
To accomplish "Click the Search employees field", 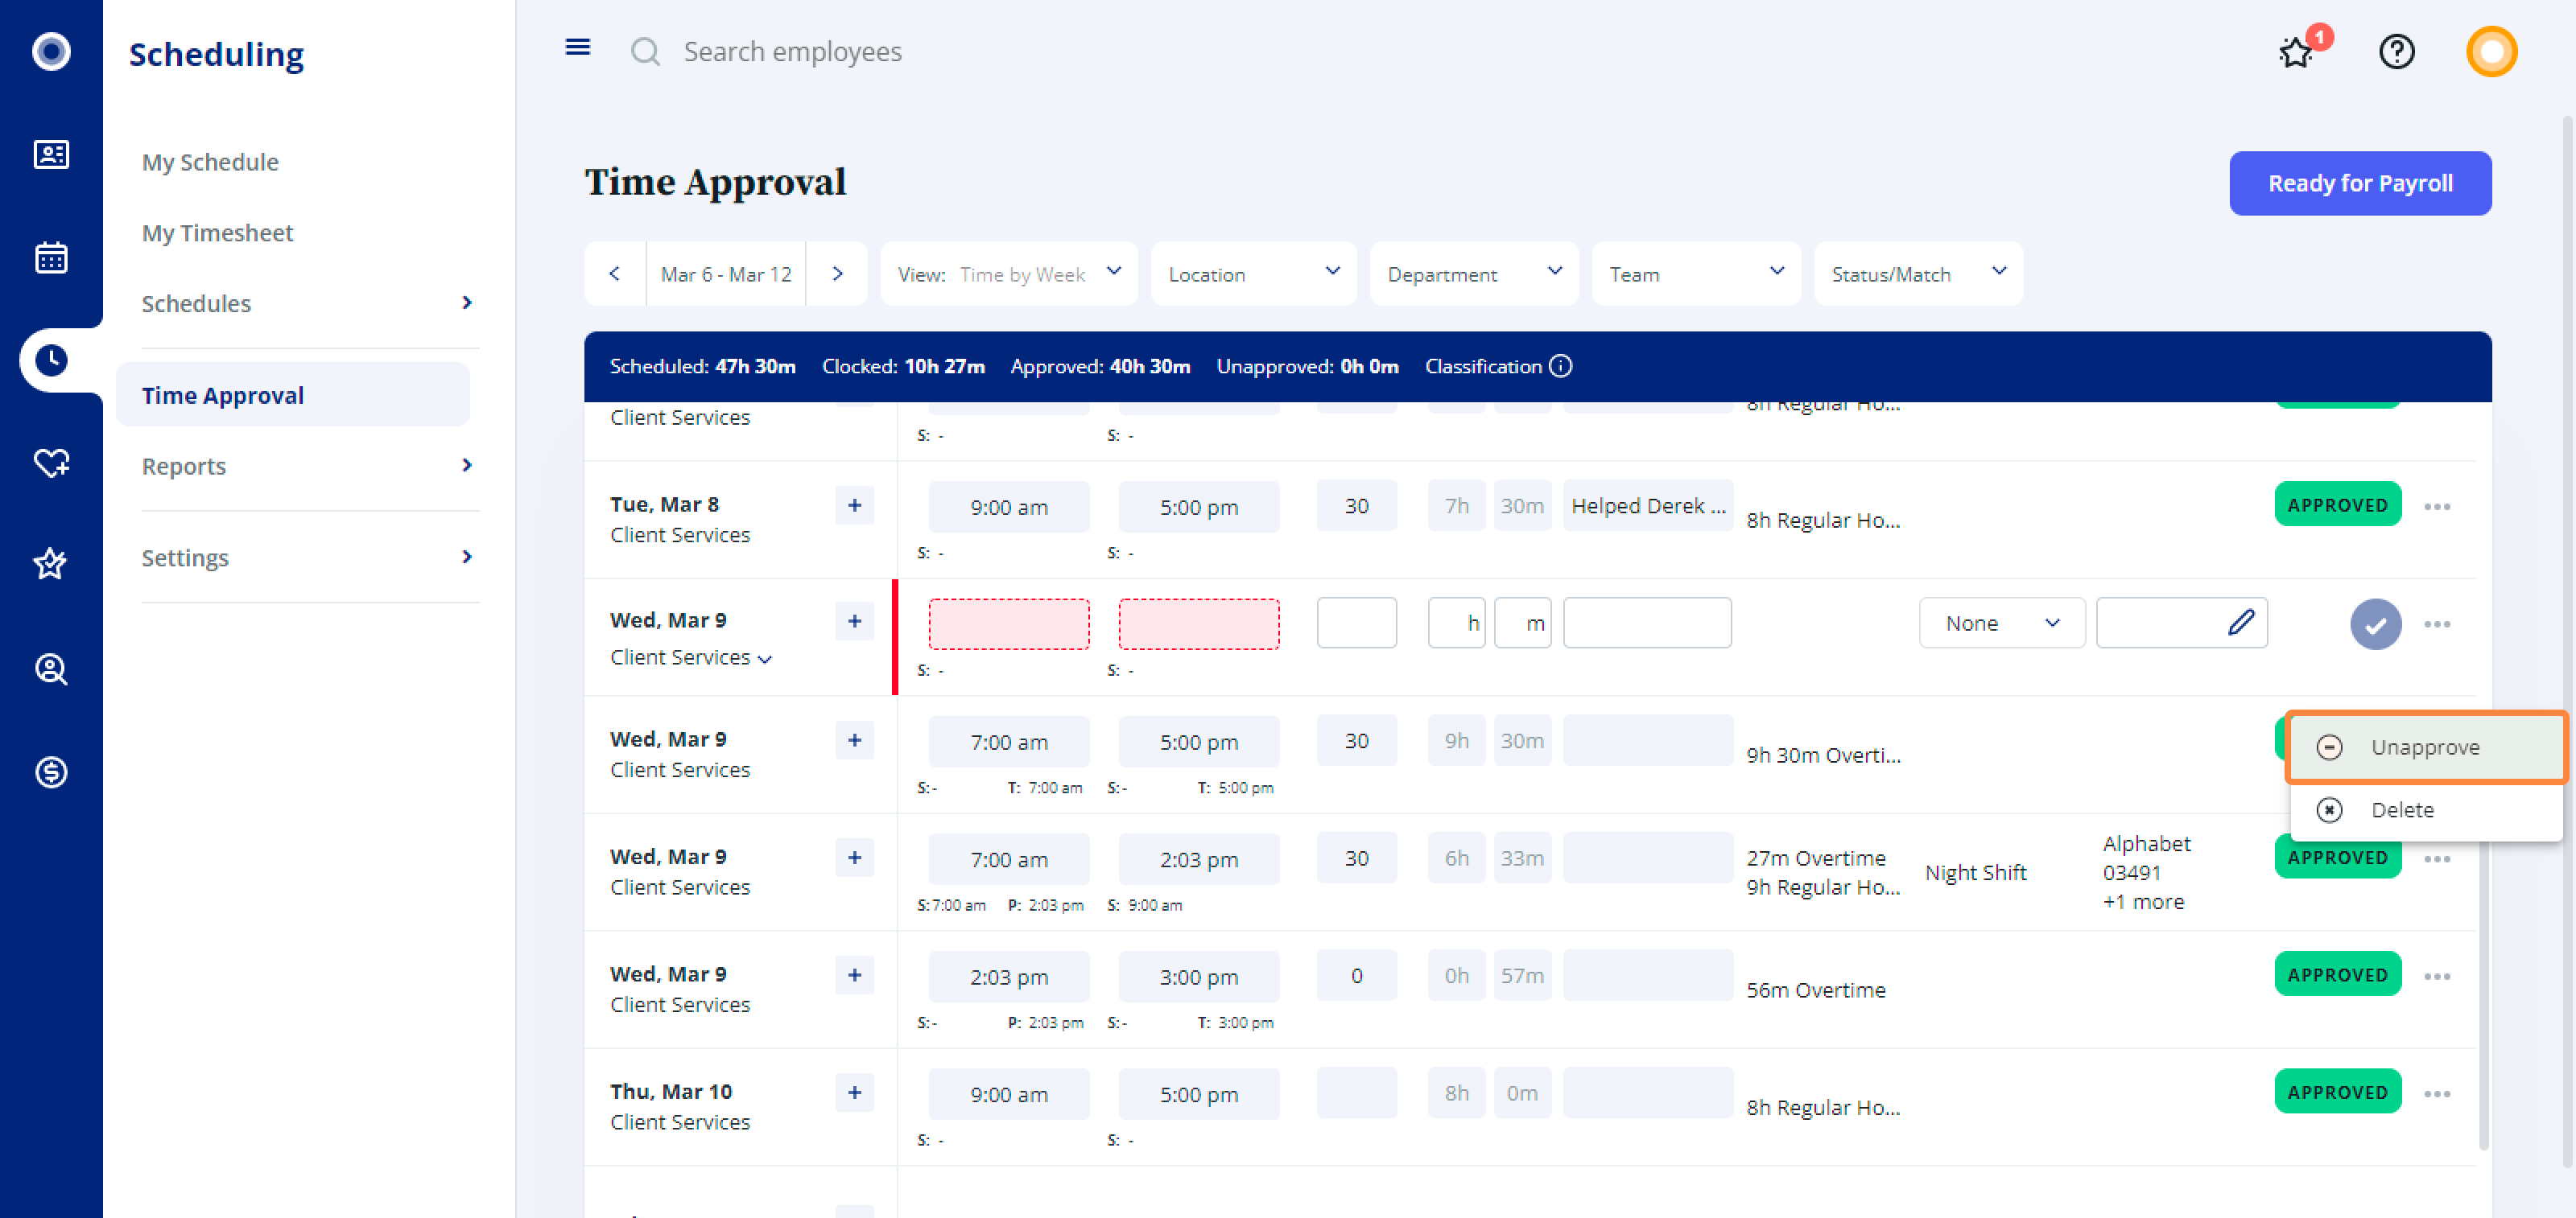I will pyautogui.click(x=792, y=52).
